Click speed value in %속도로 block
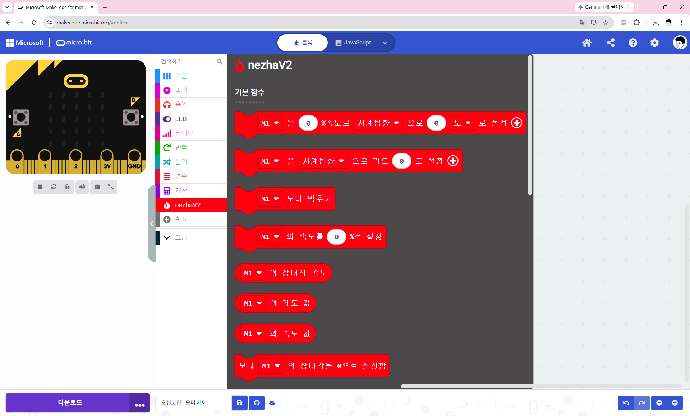The width and height of the screenshot is (690, 416). (308, 123)
